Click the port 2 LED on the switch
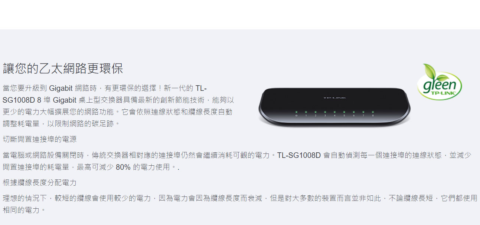The height and width of the screenshot is (225, 480). coord(316,112)
